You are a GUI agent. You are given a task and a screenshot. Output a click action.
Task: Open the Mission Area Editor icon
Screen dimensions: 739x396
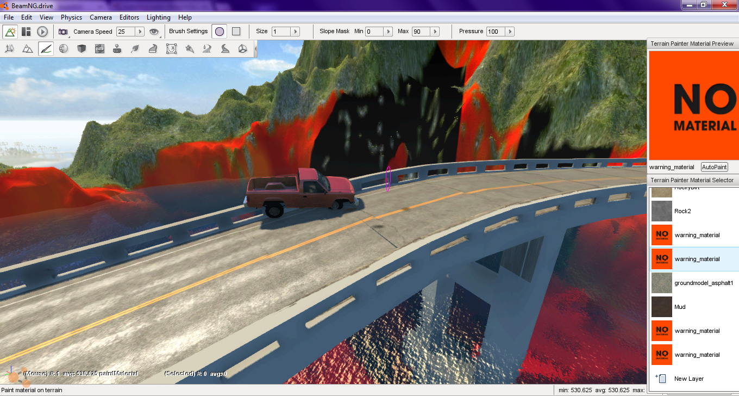click(171, 49)
